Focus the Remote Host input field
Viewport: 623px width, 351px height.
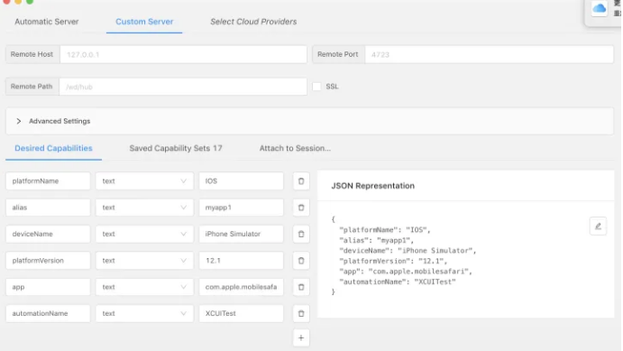point(183,54)
